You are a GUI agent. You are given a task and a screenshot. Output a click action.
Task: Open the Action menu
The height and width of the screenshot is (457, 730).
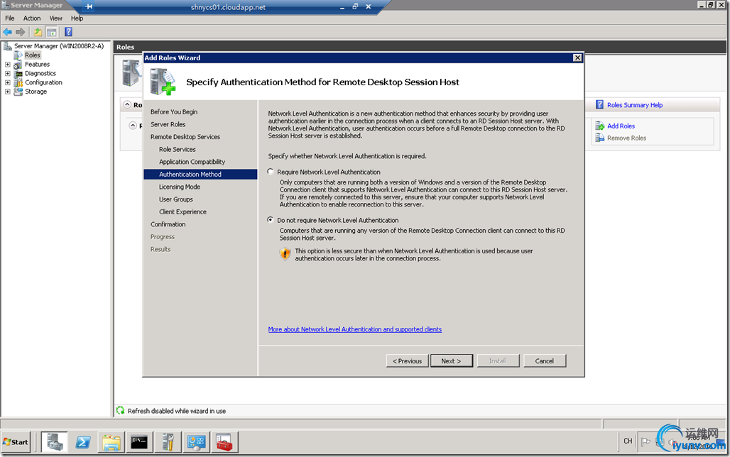click(x=32, y=18)
